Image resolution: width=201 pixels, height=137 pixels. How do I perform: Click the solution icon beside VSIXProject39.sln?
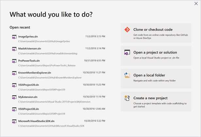pos(14,85)
